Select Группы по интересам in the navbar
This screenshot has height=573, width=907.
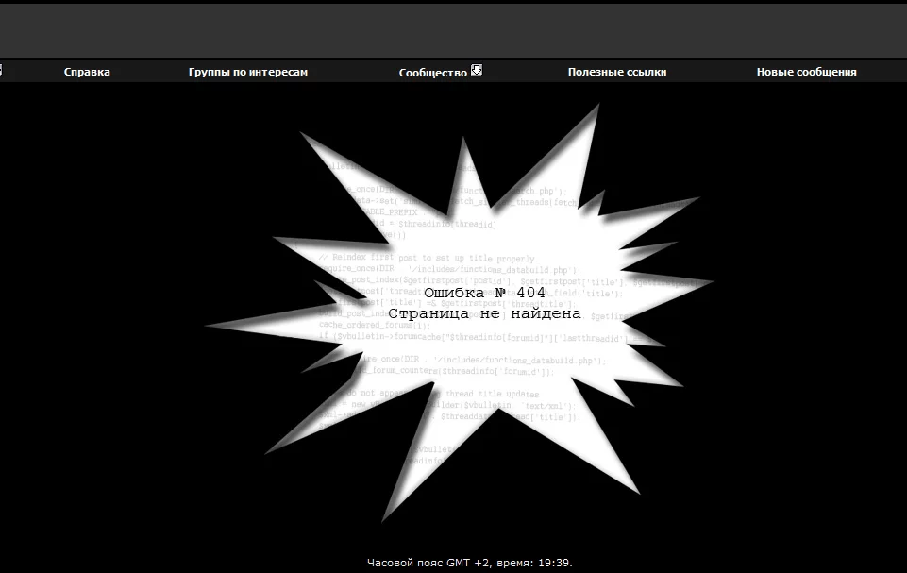point(248,71)
